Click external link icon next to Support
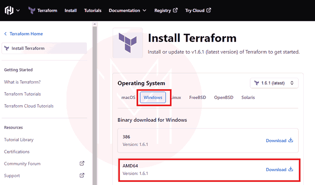 pos(82,175)
